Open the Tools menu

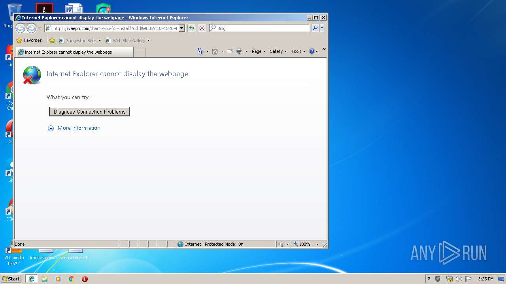tap(298, 51)
